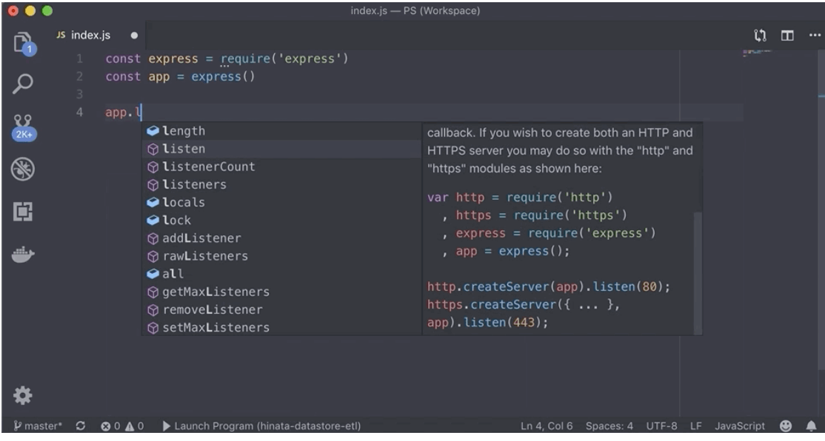Open the editor More Actions ellipsis
This screenshot has height=441, width=825.
tap(815, 36)
